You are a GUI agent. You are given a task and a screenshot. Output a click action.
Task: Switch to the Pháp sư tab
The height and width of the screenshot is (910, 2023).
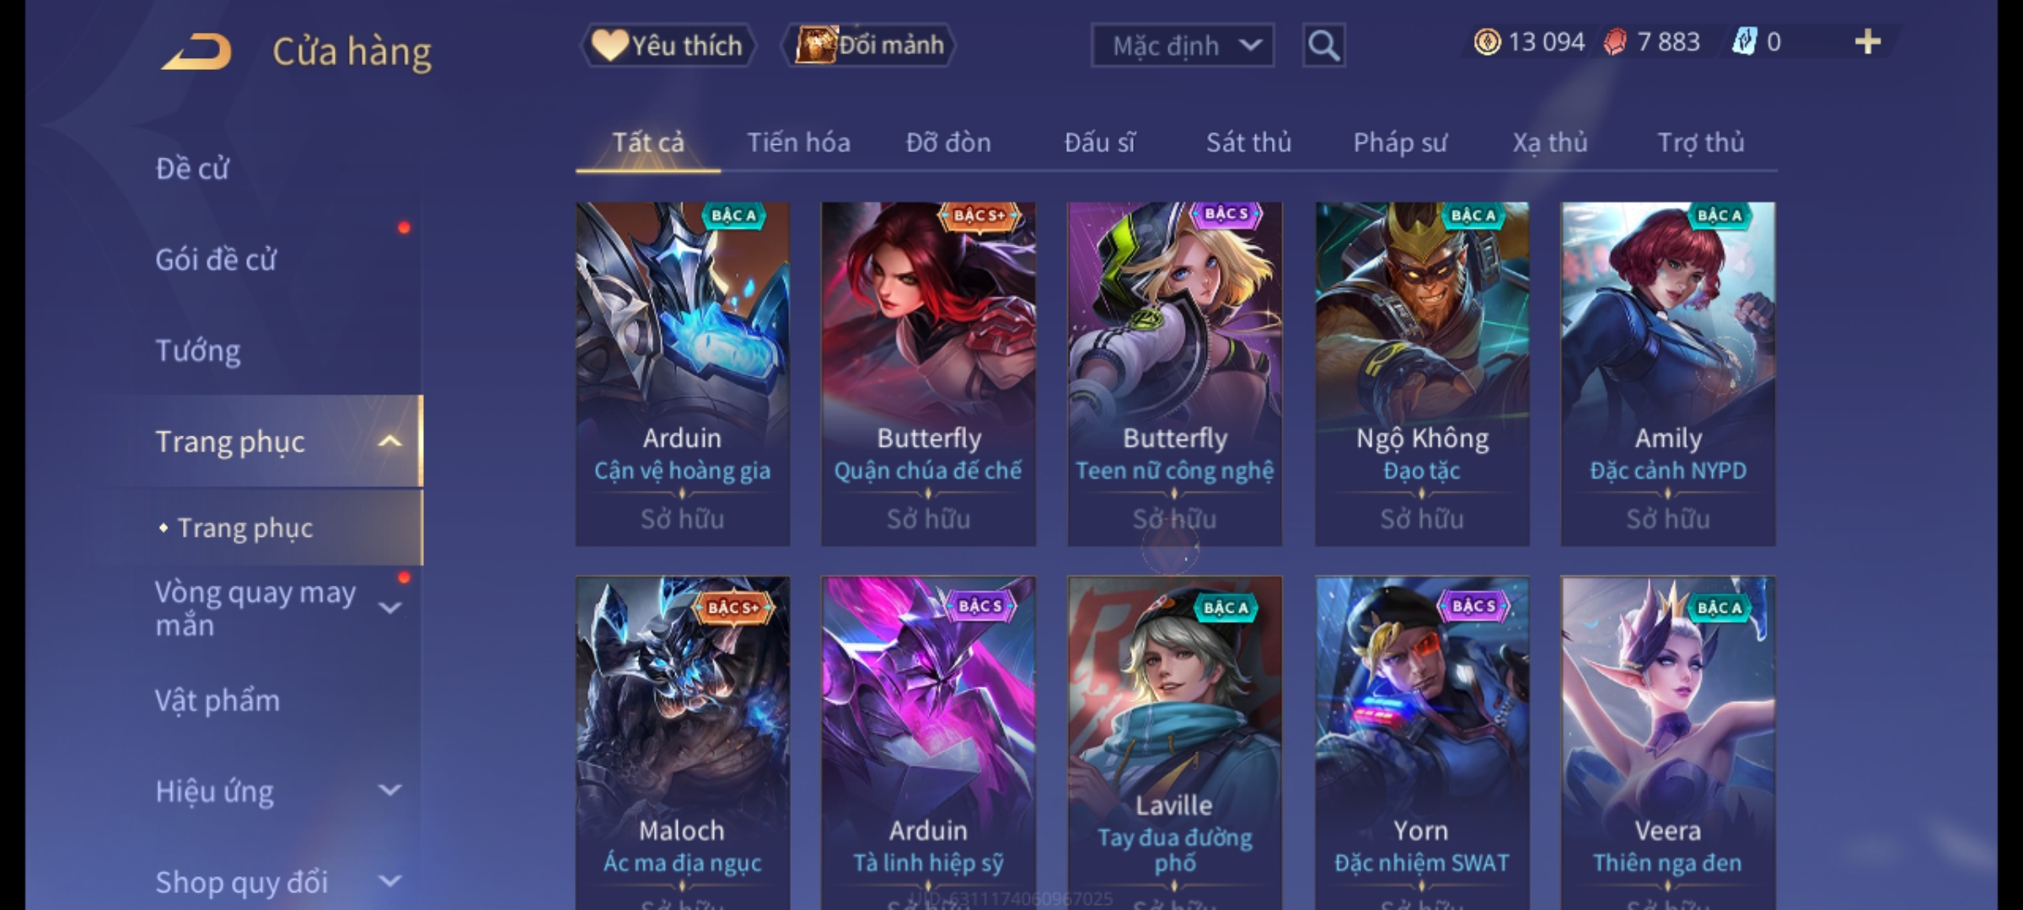pyautogui.click(x=1400, y=142)
